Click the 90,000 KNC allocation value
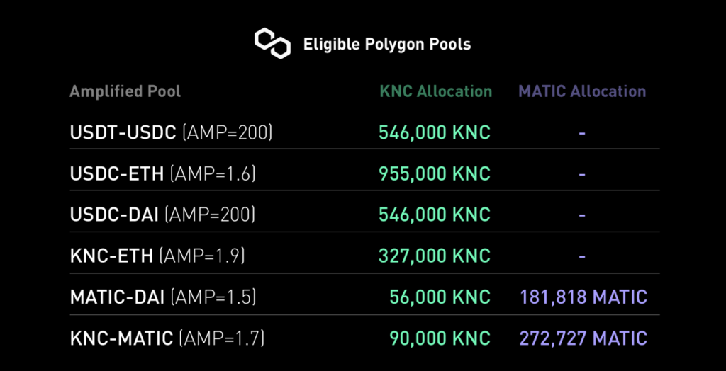Image resolution: width=726 pixels, height=371 pixels. [x=440, y=339]
